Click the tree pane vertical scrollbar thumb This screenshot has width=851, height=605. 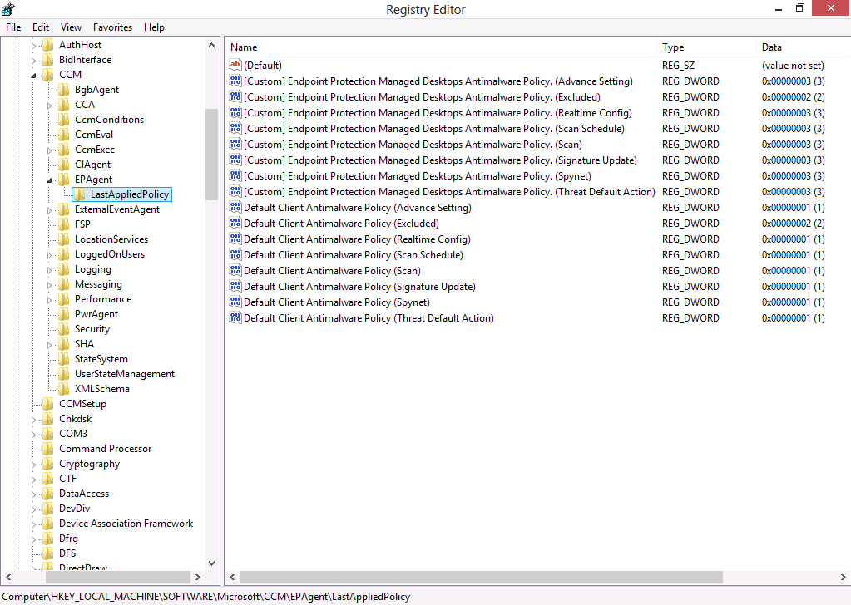point(211,155)
